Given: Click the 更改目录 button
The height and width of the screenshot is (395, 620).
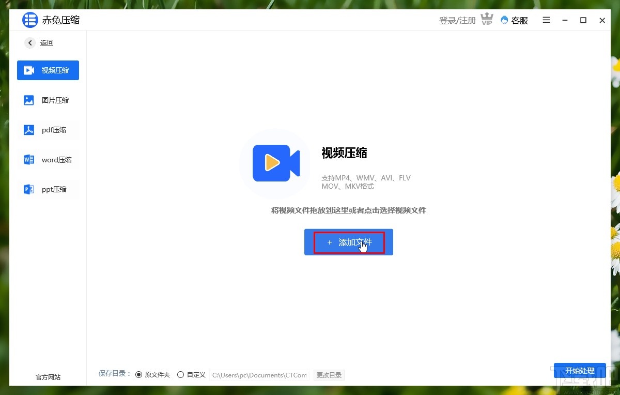Looking at the screenshot, I should 329,375.
